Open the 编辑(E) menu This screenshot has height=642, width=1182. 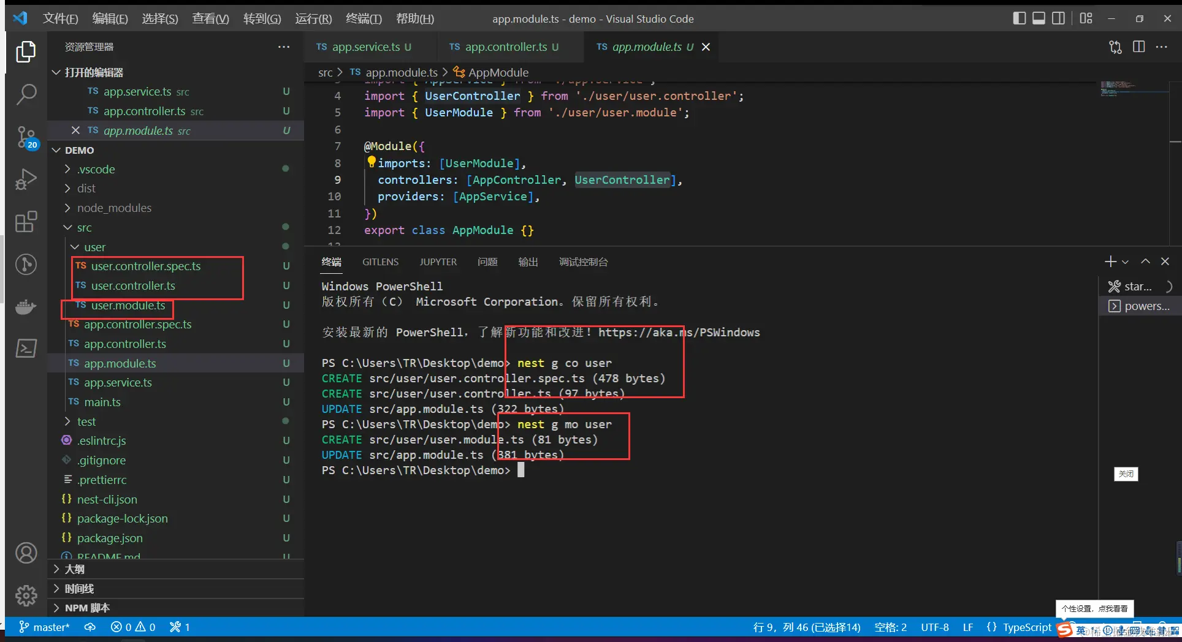pos(110,18)
